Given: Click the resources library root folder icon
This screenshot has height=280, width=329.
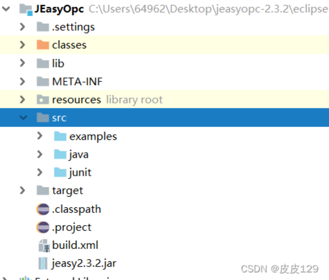Looking at the screenshot, I should (43, 99).
